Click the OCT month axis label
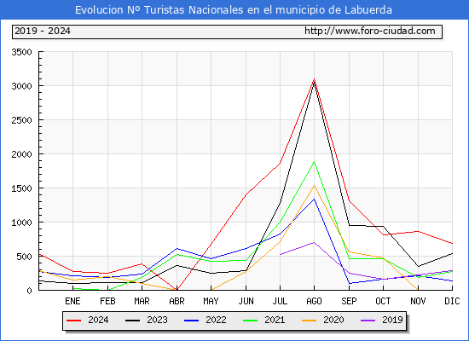Image resolution: width=469 pixels, height=341 pixels. (383, 301)
